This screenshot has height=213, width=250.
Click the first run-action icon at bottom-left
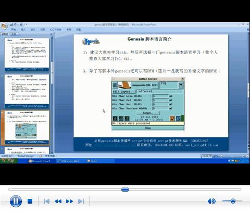pyautogui.click(x=115, y=118)
